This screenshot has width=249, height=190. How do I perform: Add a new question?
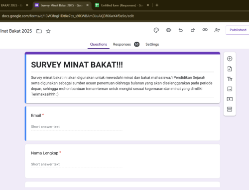coord(230,59)
